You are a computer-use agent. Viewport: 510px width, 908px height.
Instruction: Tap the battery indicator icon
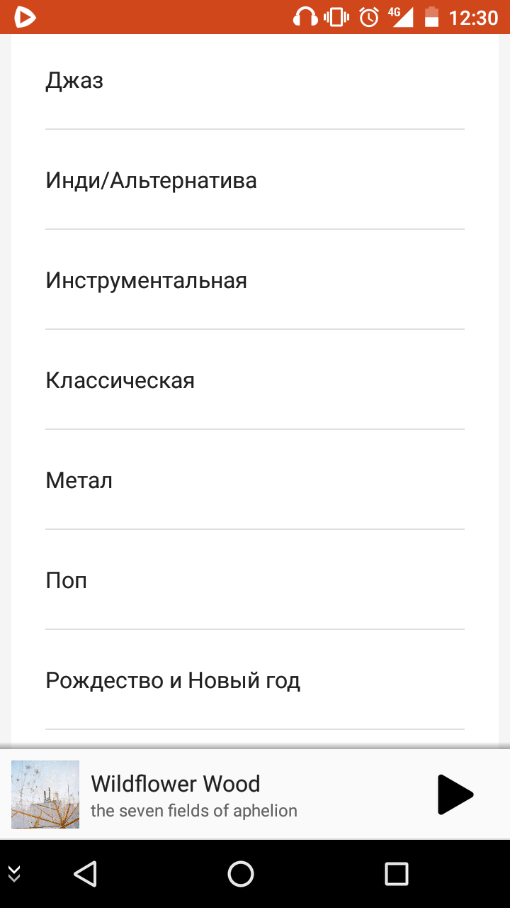click(431, 16)
